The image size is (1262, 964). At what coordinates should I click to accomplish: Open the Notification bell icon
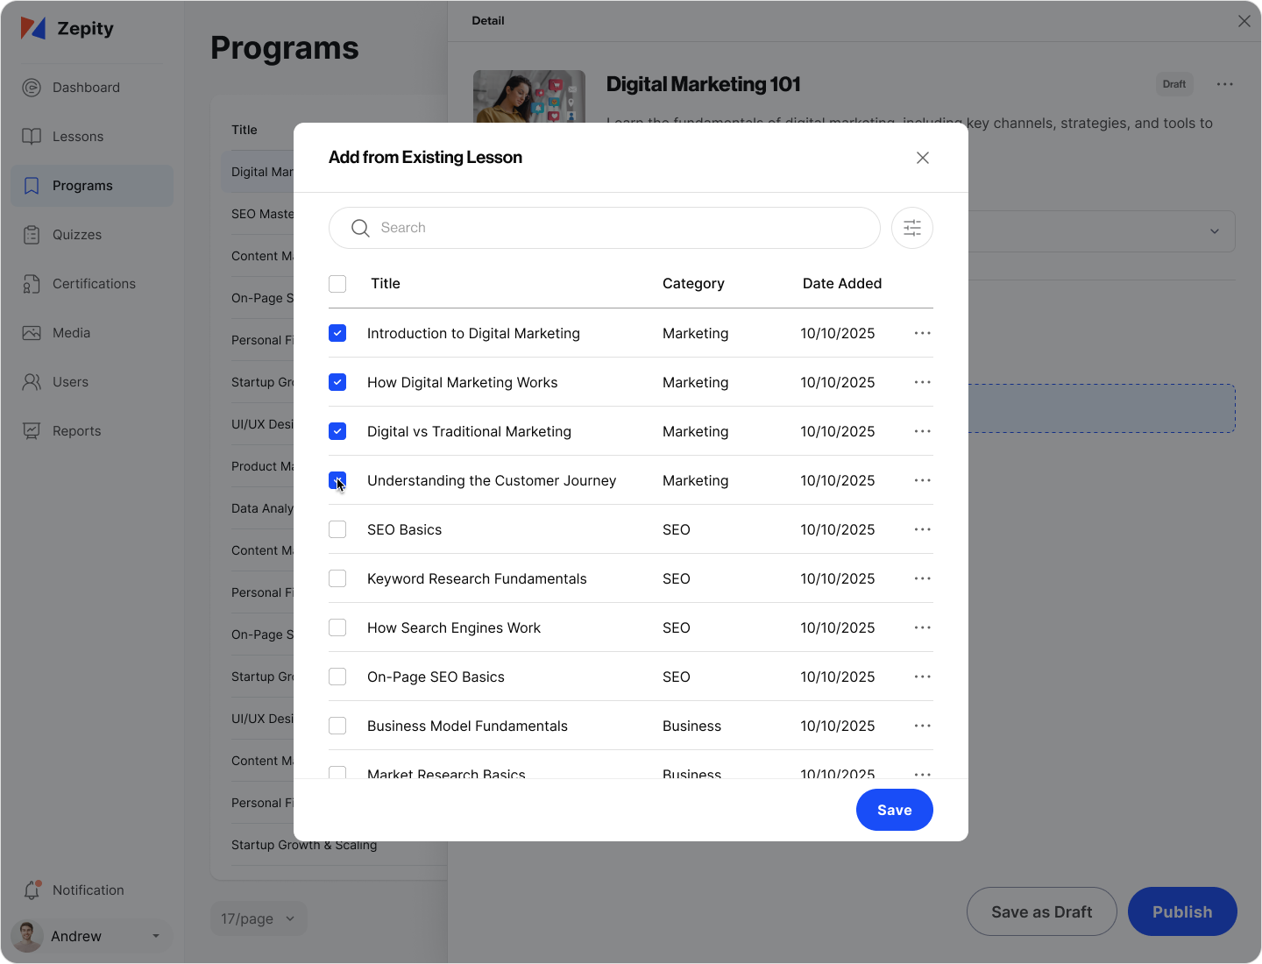point(32,890)
